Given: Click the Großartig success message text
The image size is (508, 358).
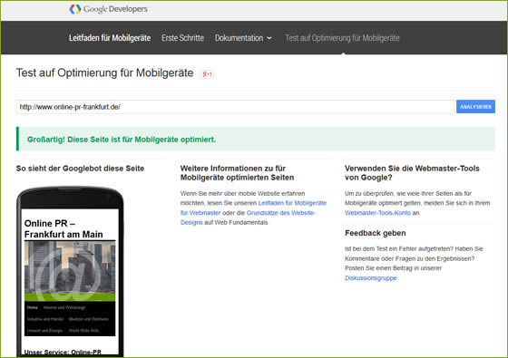Looking at the screenshot, I should pos(122,140).
